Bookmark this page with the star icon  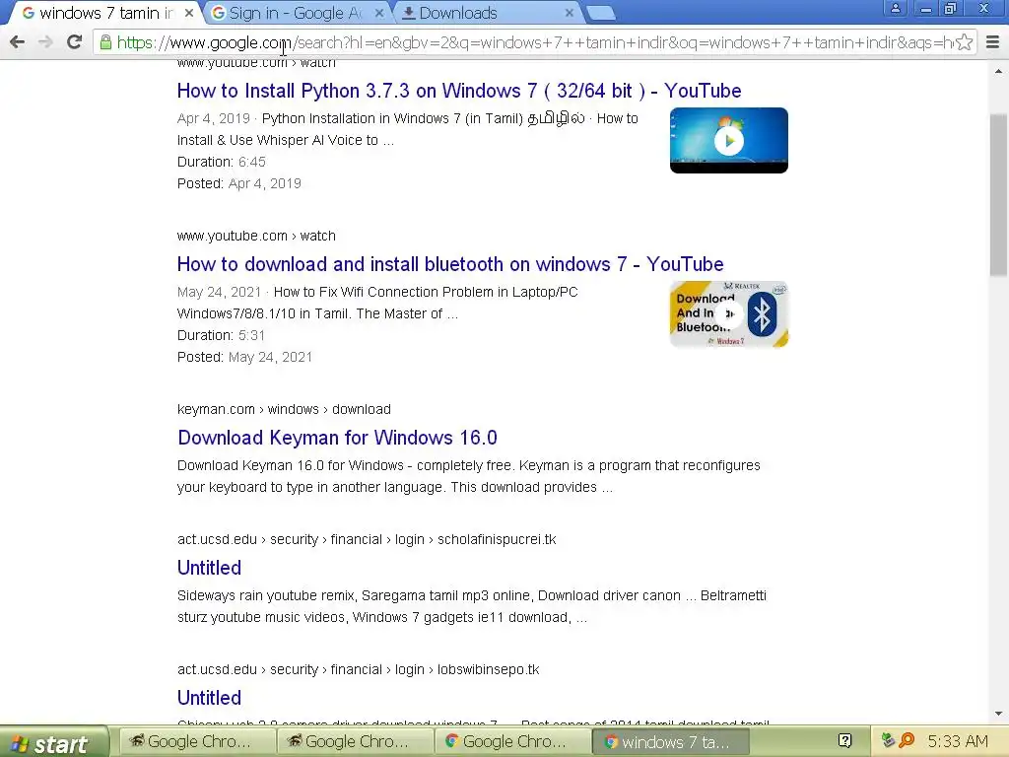964,42
